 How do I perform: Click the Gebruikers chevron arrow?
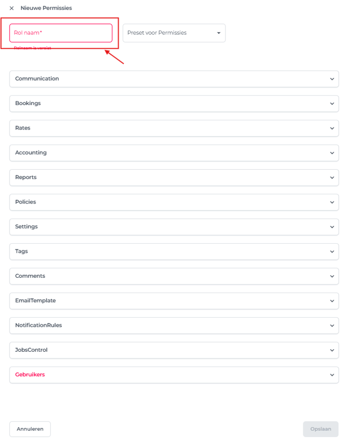pyautogui.click(x=332, y=375)
